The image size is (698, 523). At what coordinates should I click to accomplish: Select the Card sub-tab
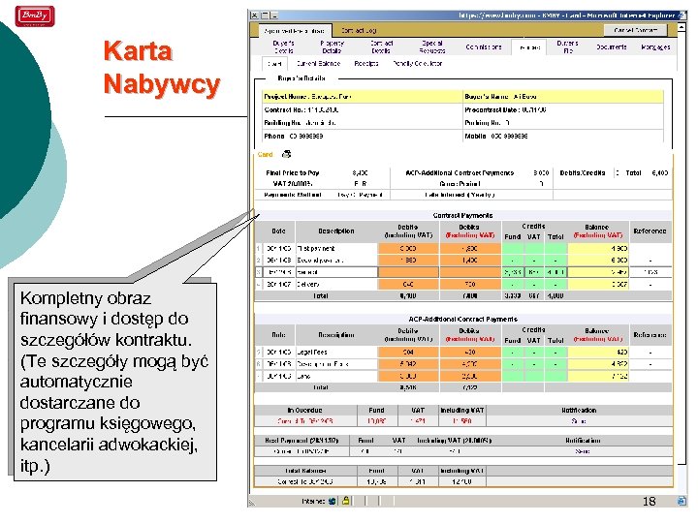tap(274, 64)
